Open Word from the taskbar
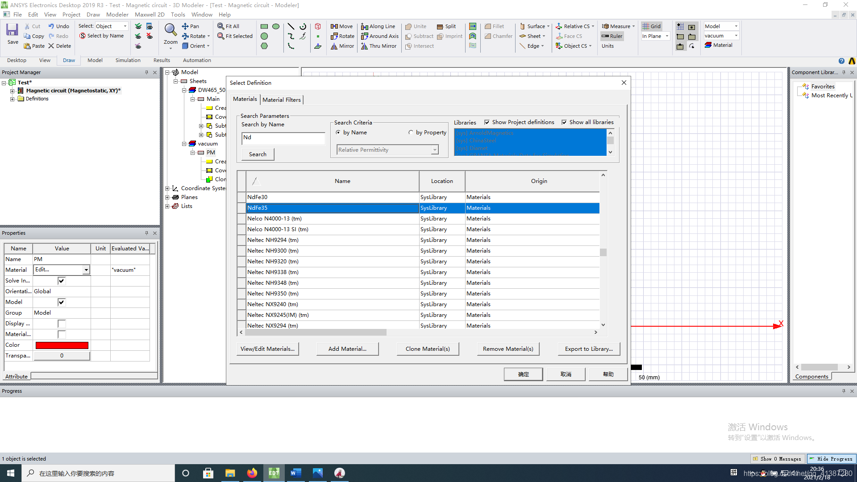This screenshot has height=482, width=857. pos(295,473)
